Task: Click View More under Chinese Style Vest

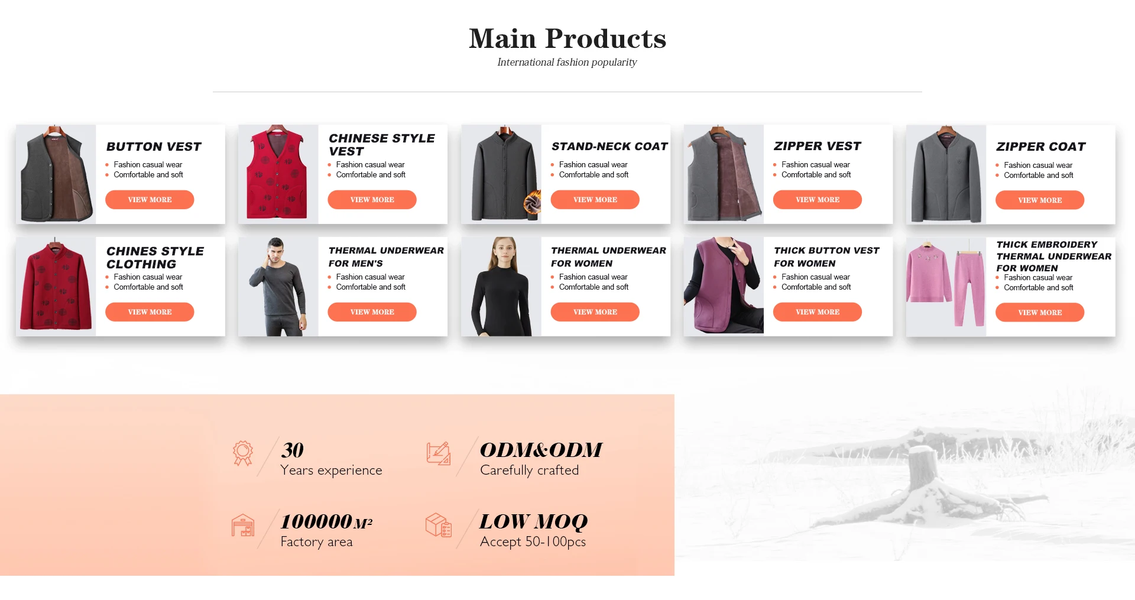Action: [x=372, y=200]
